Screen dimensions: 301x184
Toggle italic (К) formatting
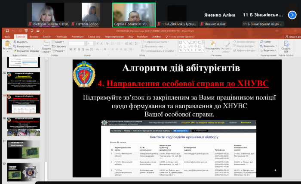(x=75, y=50)
